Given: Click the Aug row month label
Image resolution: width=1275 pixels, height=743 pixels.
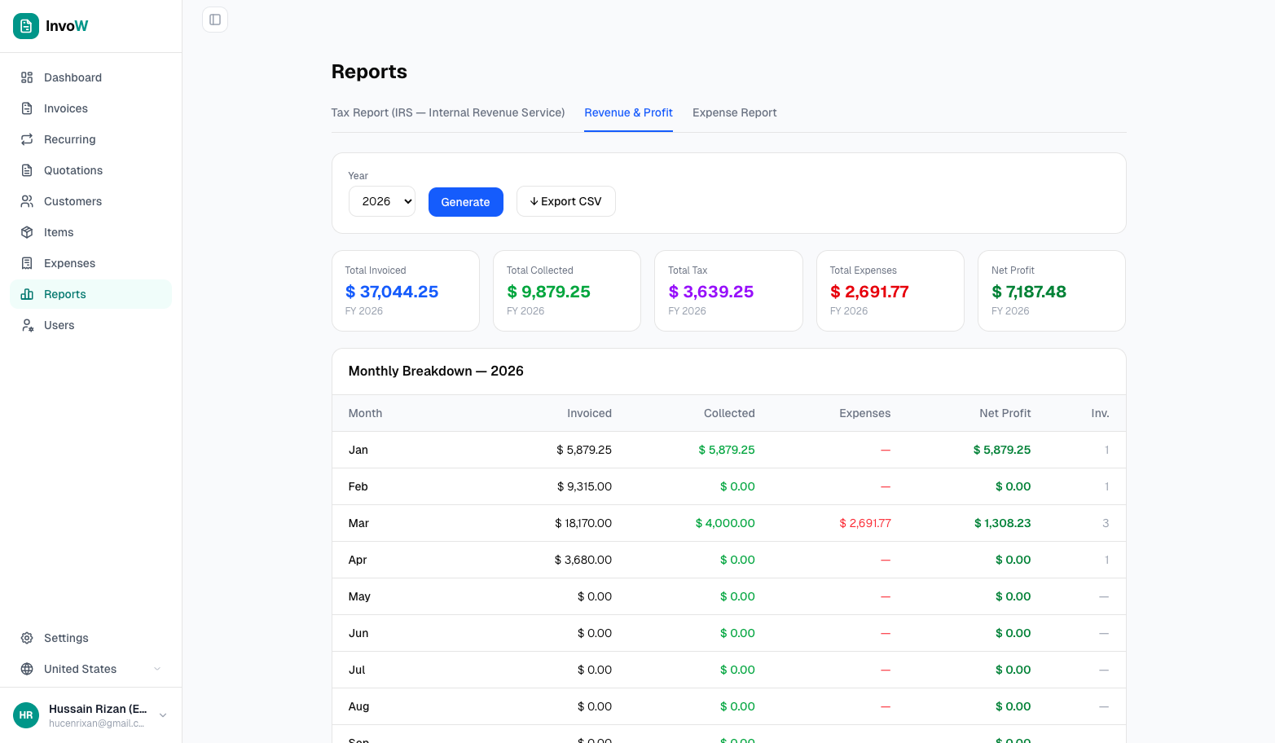Looking at the screenshot, I should [x=358, y=706].
